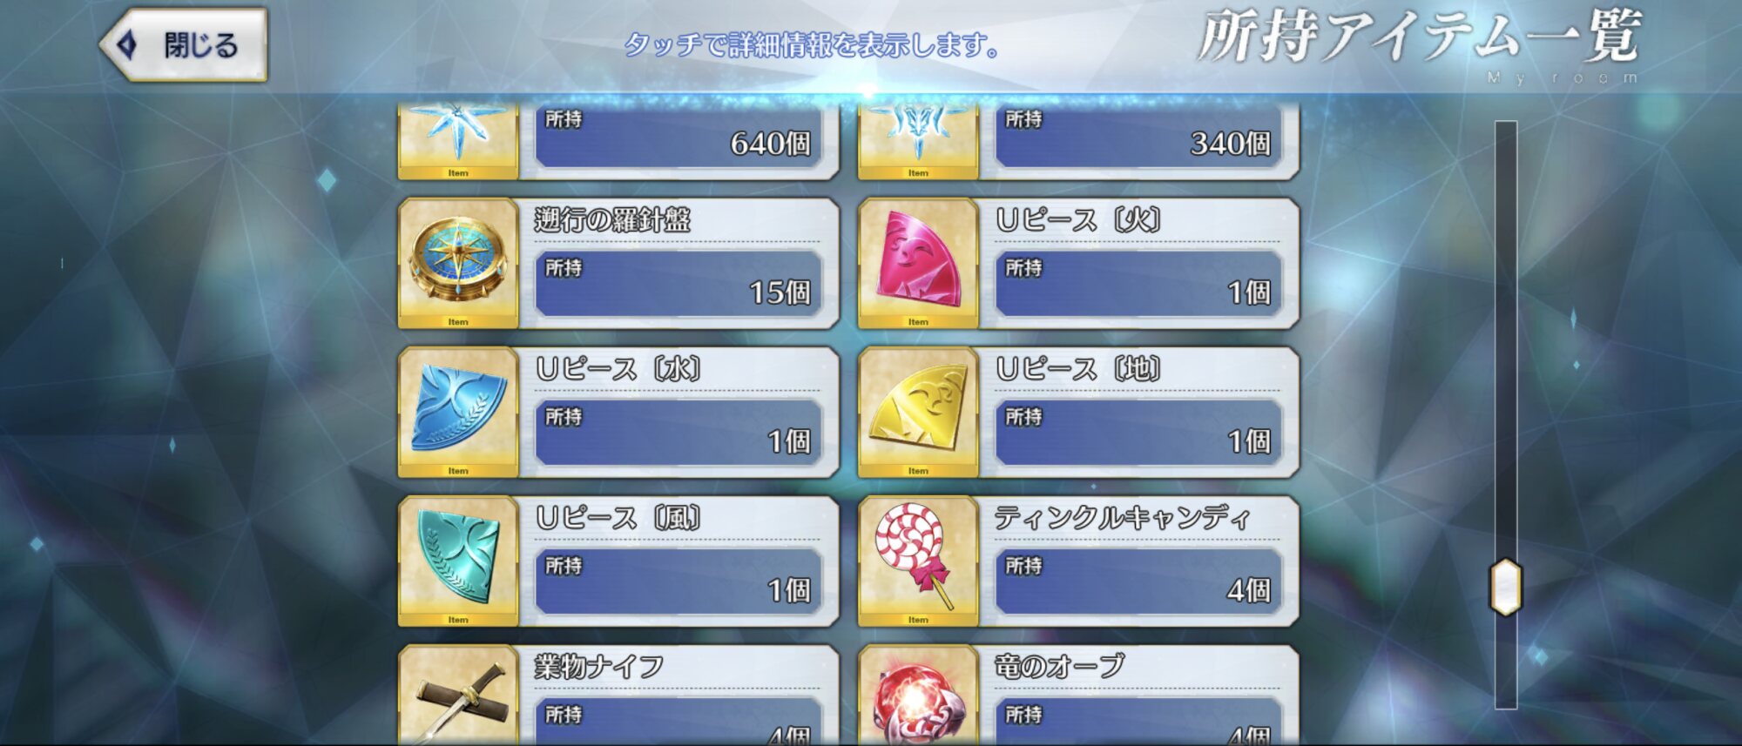Tap the crystal icon with 340個
Viewport: 1742px width, 746px height.
tap(918, 141)
